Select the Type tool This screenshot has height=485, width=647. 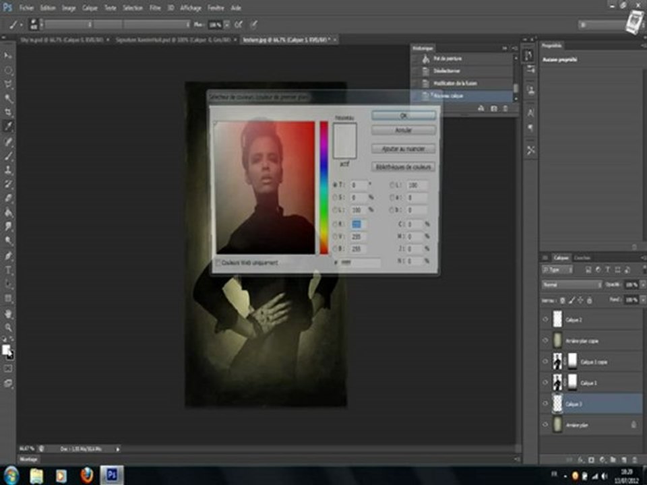pos(8,271)
